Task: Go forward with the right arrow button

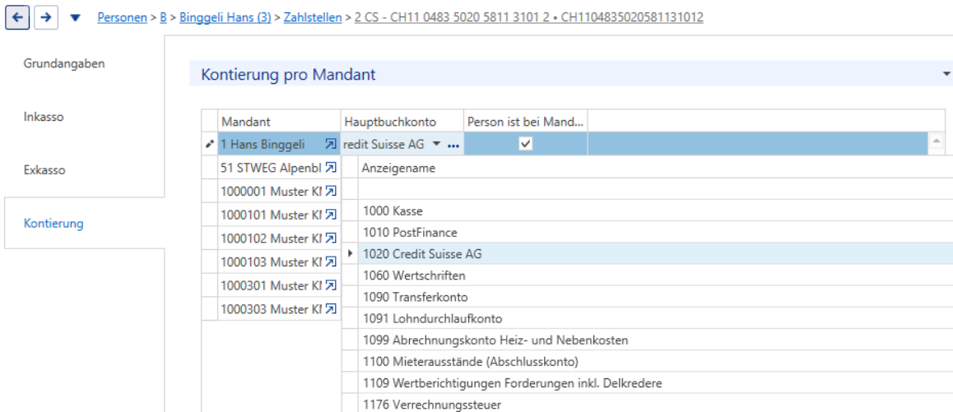Action: click(x=45, y=17)
